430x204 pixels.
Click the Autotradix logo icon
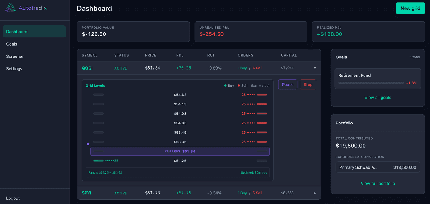tap(10, 8)
